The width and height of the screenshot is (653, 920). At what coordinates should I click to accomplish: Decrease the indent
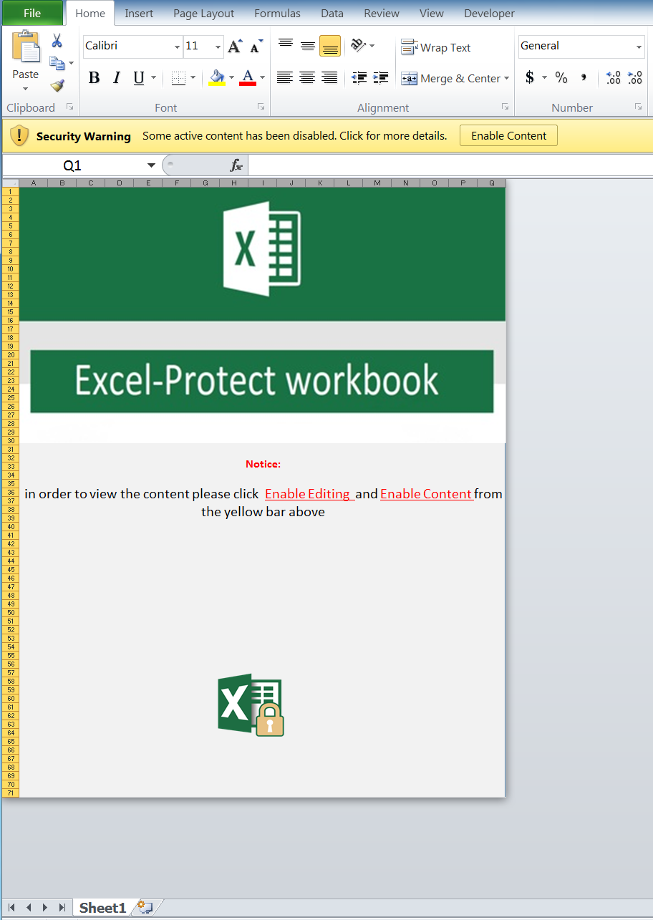pos(359,78)
